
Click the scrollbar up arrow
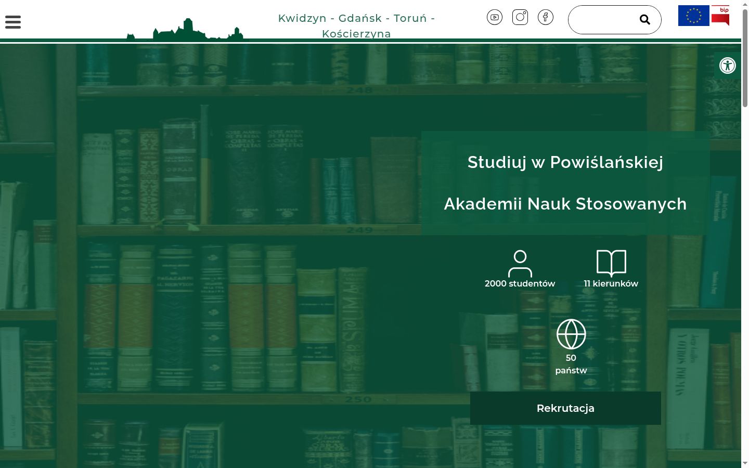(745, 4)
